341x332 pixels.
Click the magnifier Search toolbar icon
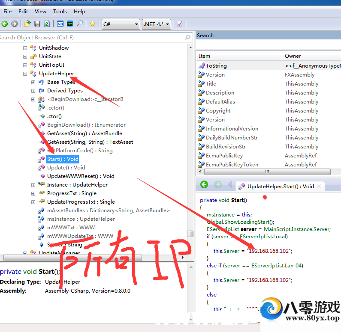point(80,24)
